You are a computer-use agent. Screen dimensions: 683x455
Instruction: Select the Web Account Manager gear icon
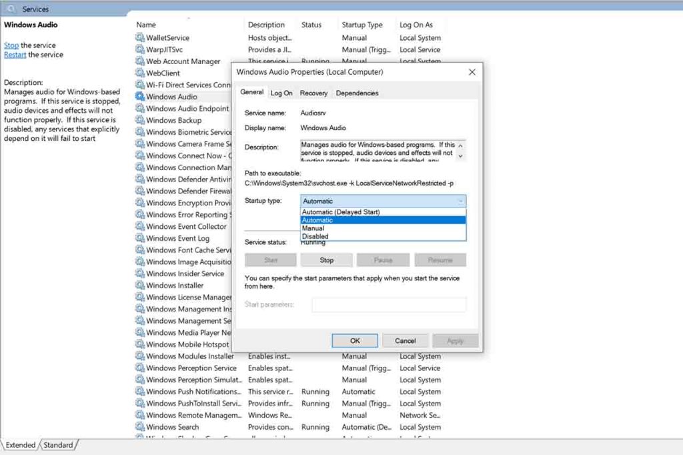click(x=140, y=61)
